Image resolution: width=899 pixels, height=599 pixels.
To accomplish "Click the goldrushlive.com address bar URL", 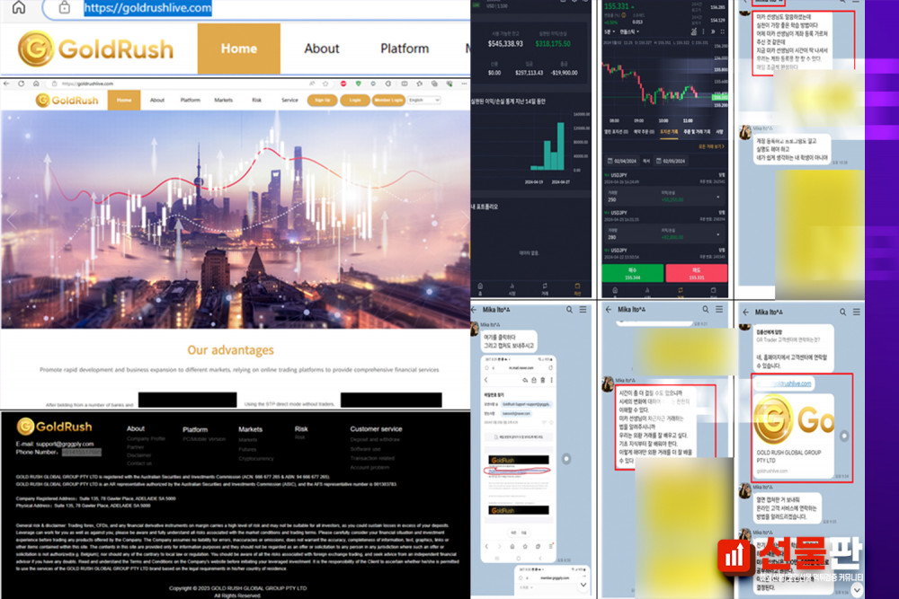I will coord(148,8).
